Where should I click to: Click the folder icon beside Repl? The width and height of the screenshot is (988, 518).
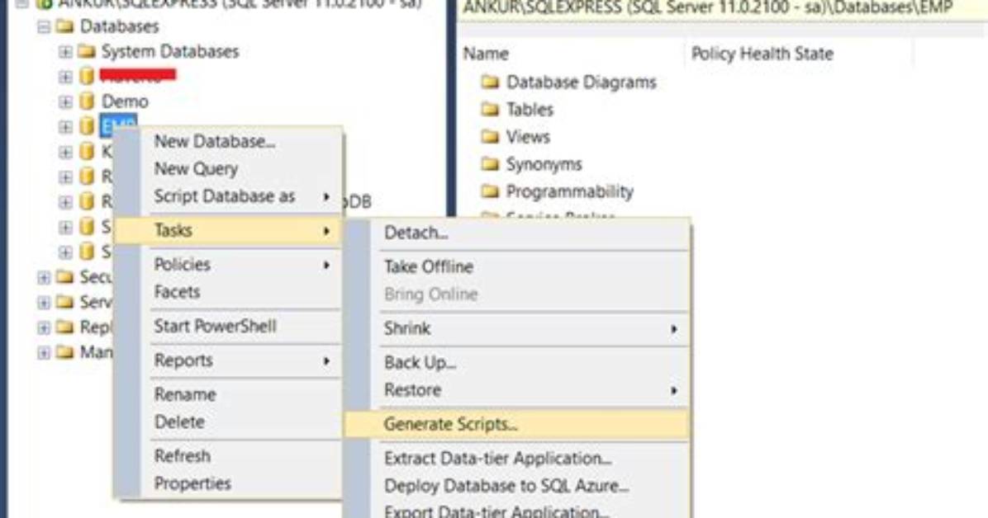64,327
